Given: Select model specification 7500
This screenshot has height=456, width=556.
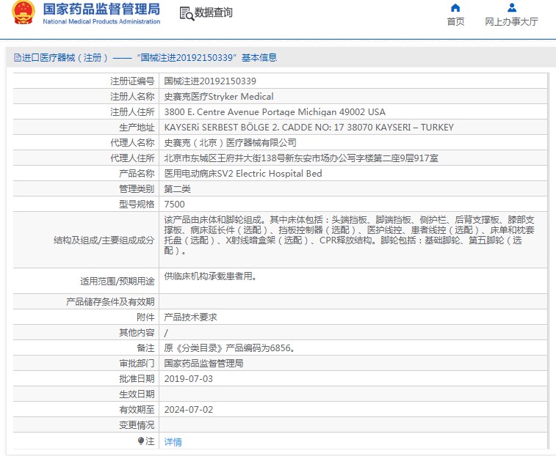Looking at the screenshot, I should pyautogui.click(x=175, y=205).
